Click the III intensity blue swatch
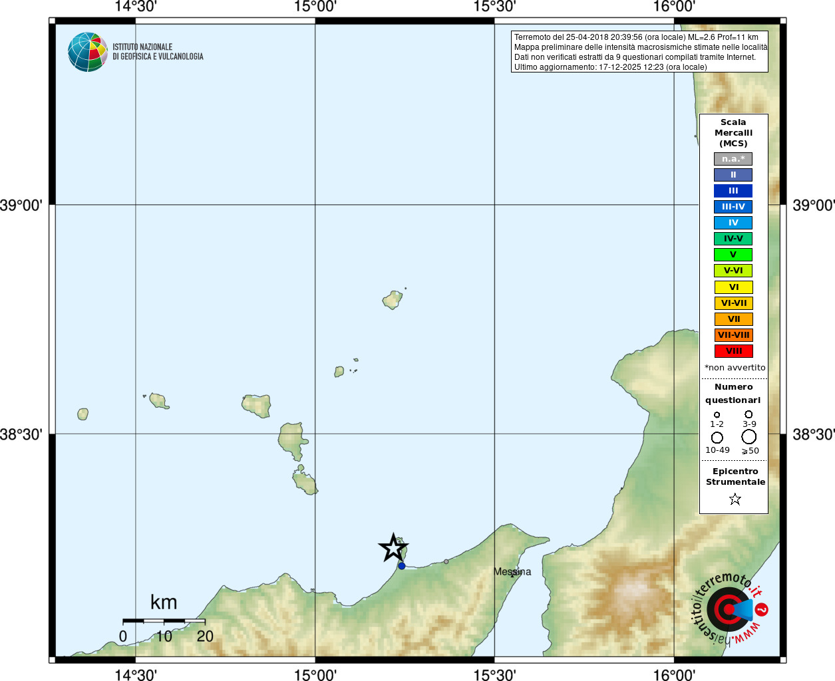 point(733,191)
